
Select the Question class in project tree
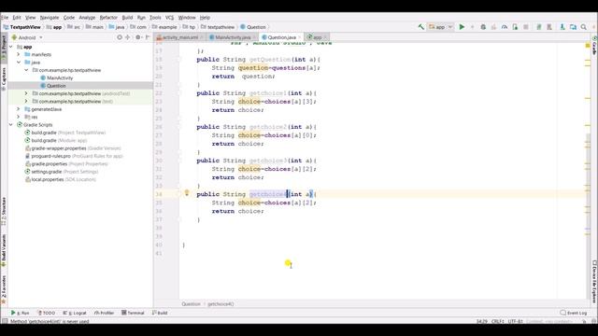(56, 86)
